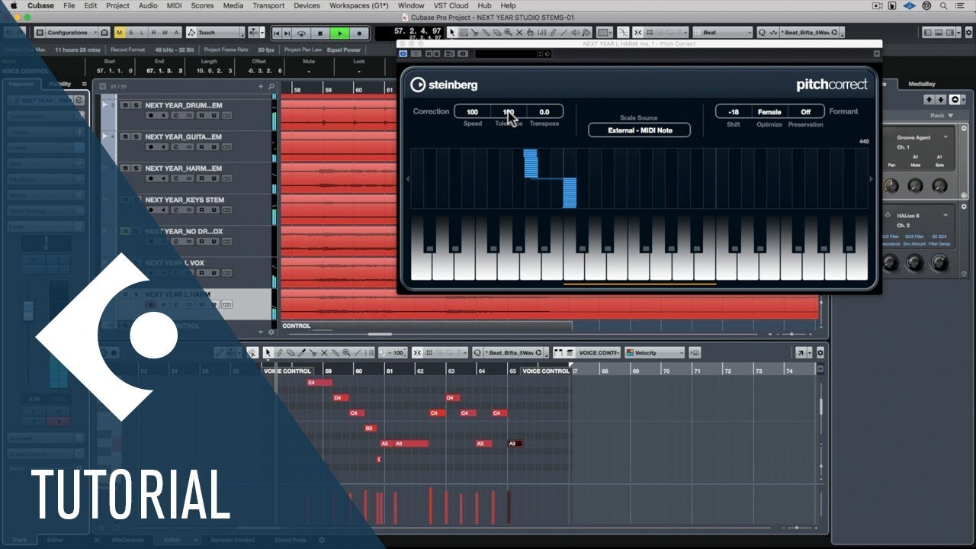Mute the NEXT YEAR_KEYS STEM track
Viewport: 976px width, 549px height.
tap(125, 200)
